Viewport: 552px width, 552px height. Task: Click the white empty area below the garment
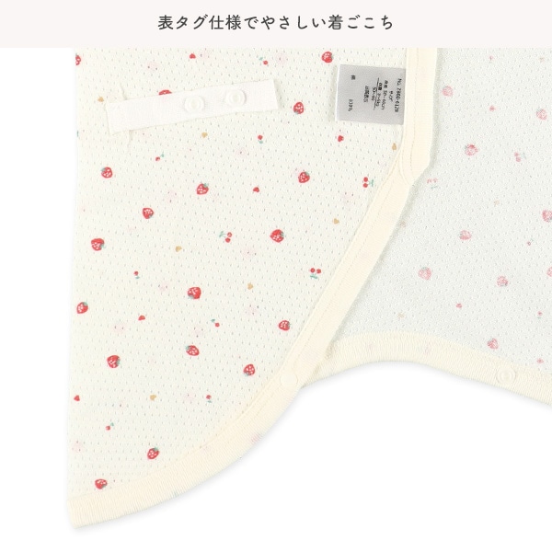[387, 486]
